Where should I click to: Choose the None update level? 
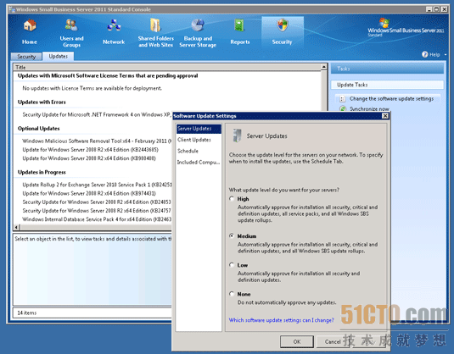tap(232, 294)
